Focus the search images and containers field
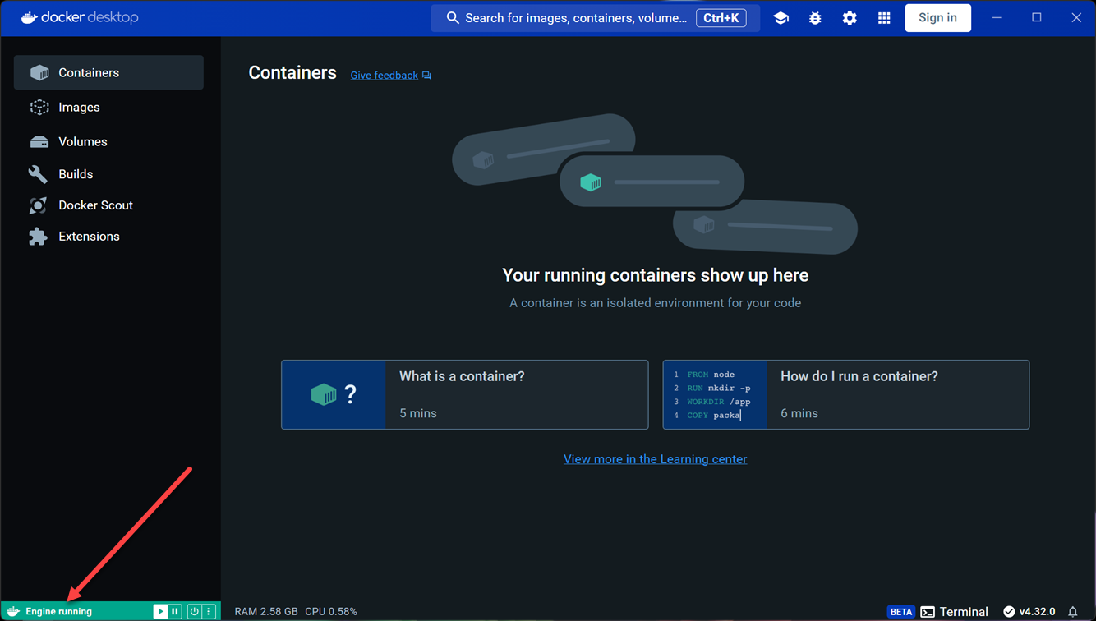Image resolution: width=1096 pixels, height=621 pixels. tap(595, 18)
